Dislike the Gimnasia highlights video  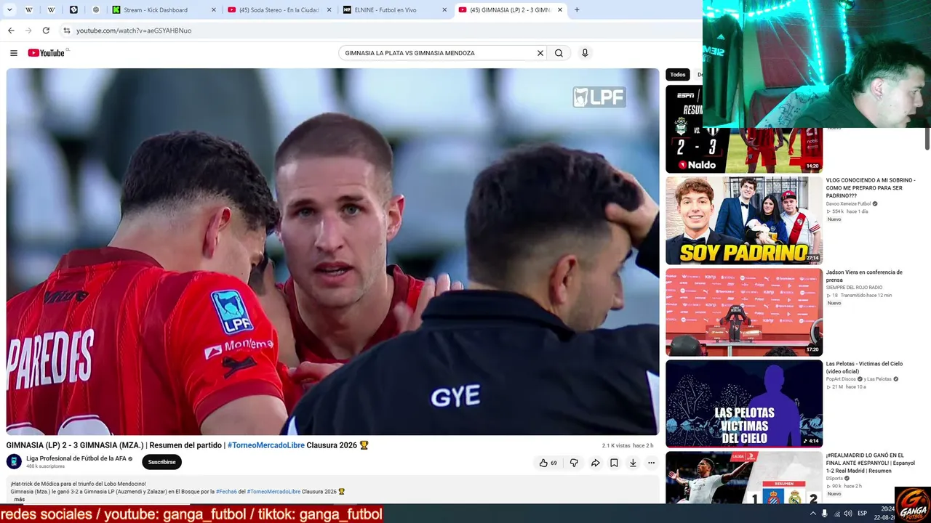574,463
